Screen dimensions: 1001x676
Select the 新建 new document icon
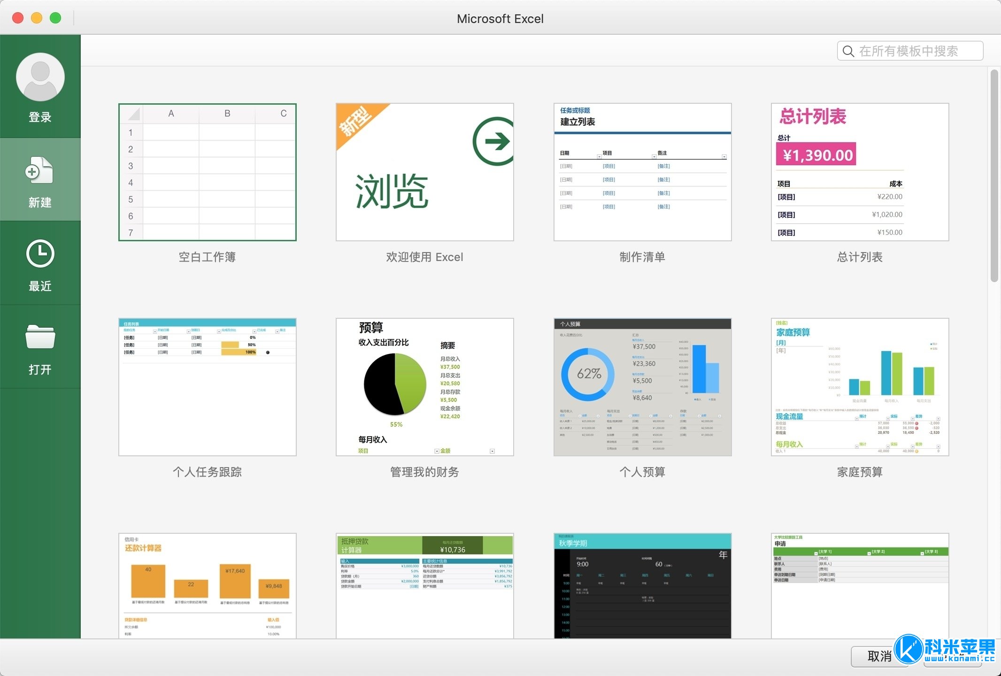pos(39,170)
